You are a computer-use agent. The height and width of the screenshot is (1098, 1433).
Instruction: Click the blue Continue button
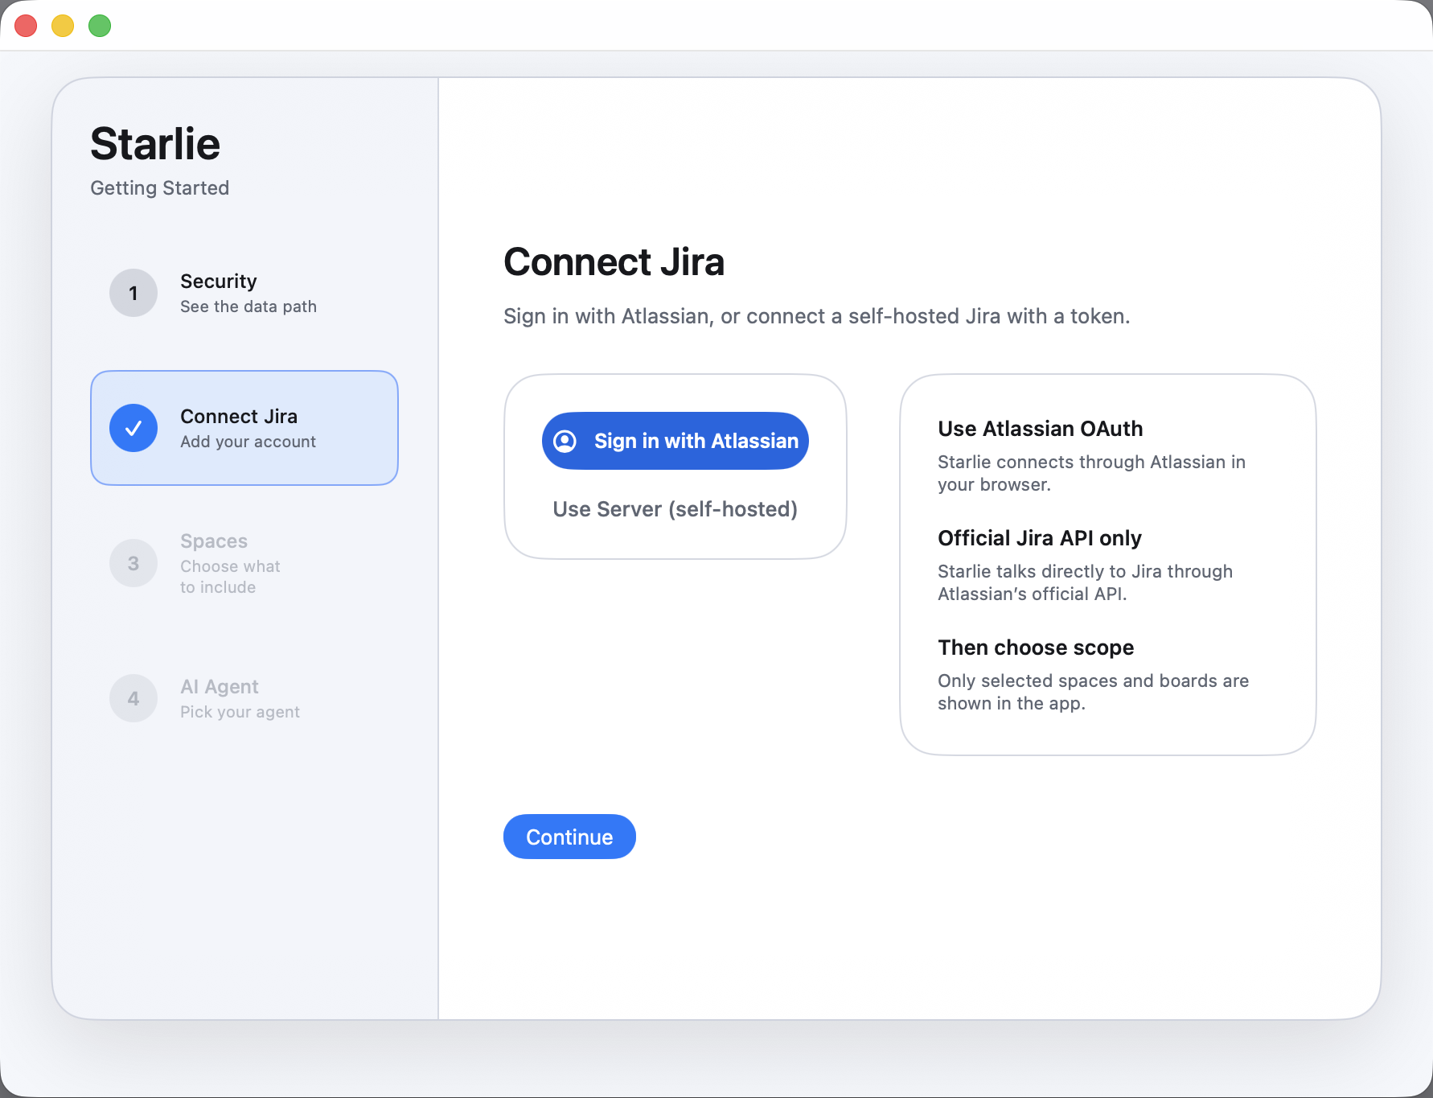[569, 837]
